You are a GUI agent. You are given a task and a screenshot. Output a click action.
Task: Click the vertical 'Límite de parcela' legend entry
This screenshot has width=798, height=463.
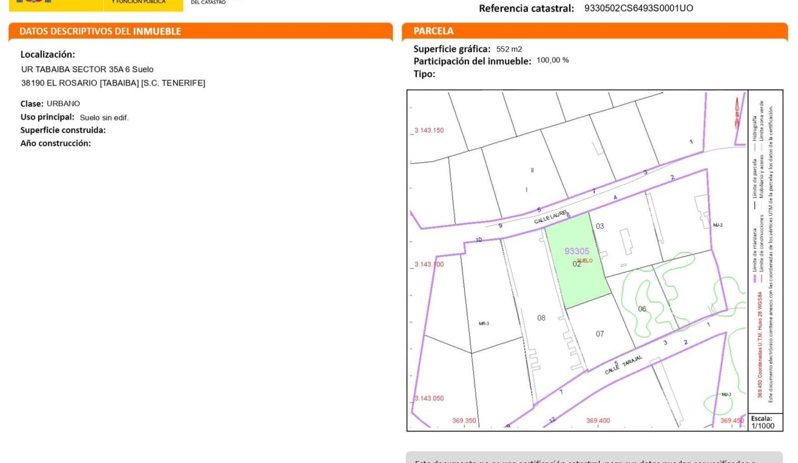(x=756, y=185)
